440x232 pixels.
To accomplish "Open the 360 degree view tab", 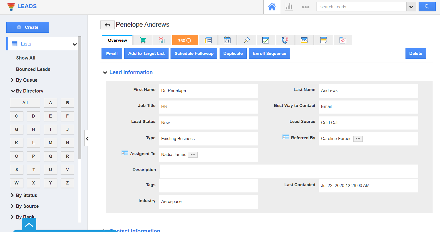I will coord(185,40).
